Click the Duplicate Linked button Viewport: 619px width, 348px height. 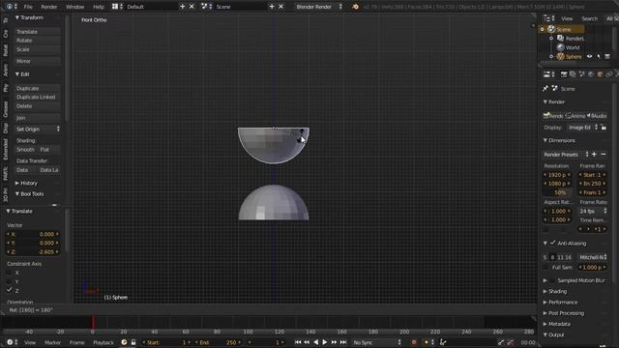point(38,97)
